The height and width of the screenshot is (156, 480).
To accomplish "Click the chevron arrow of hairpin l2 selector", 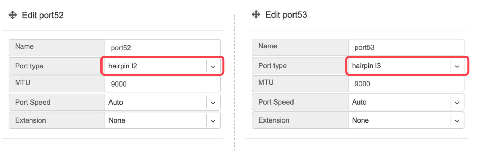I will 213,66.
